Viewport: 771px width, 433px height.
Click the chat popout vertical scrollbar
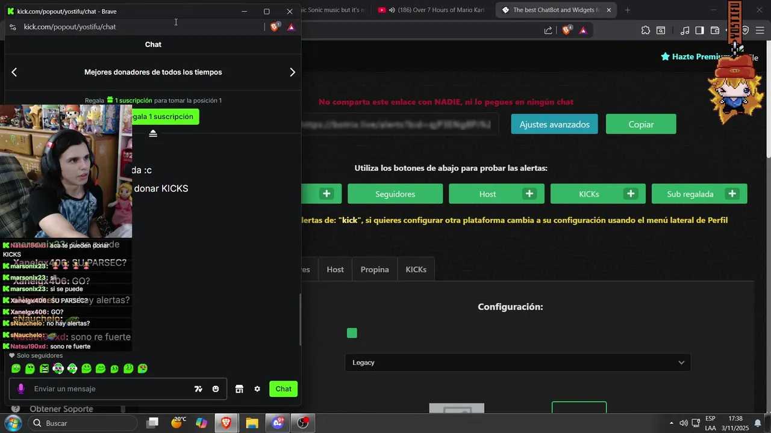[300, 319]
